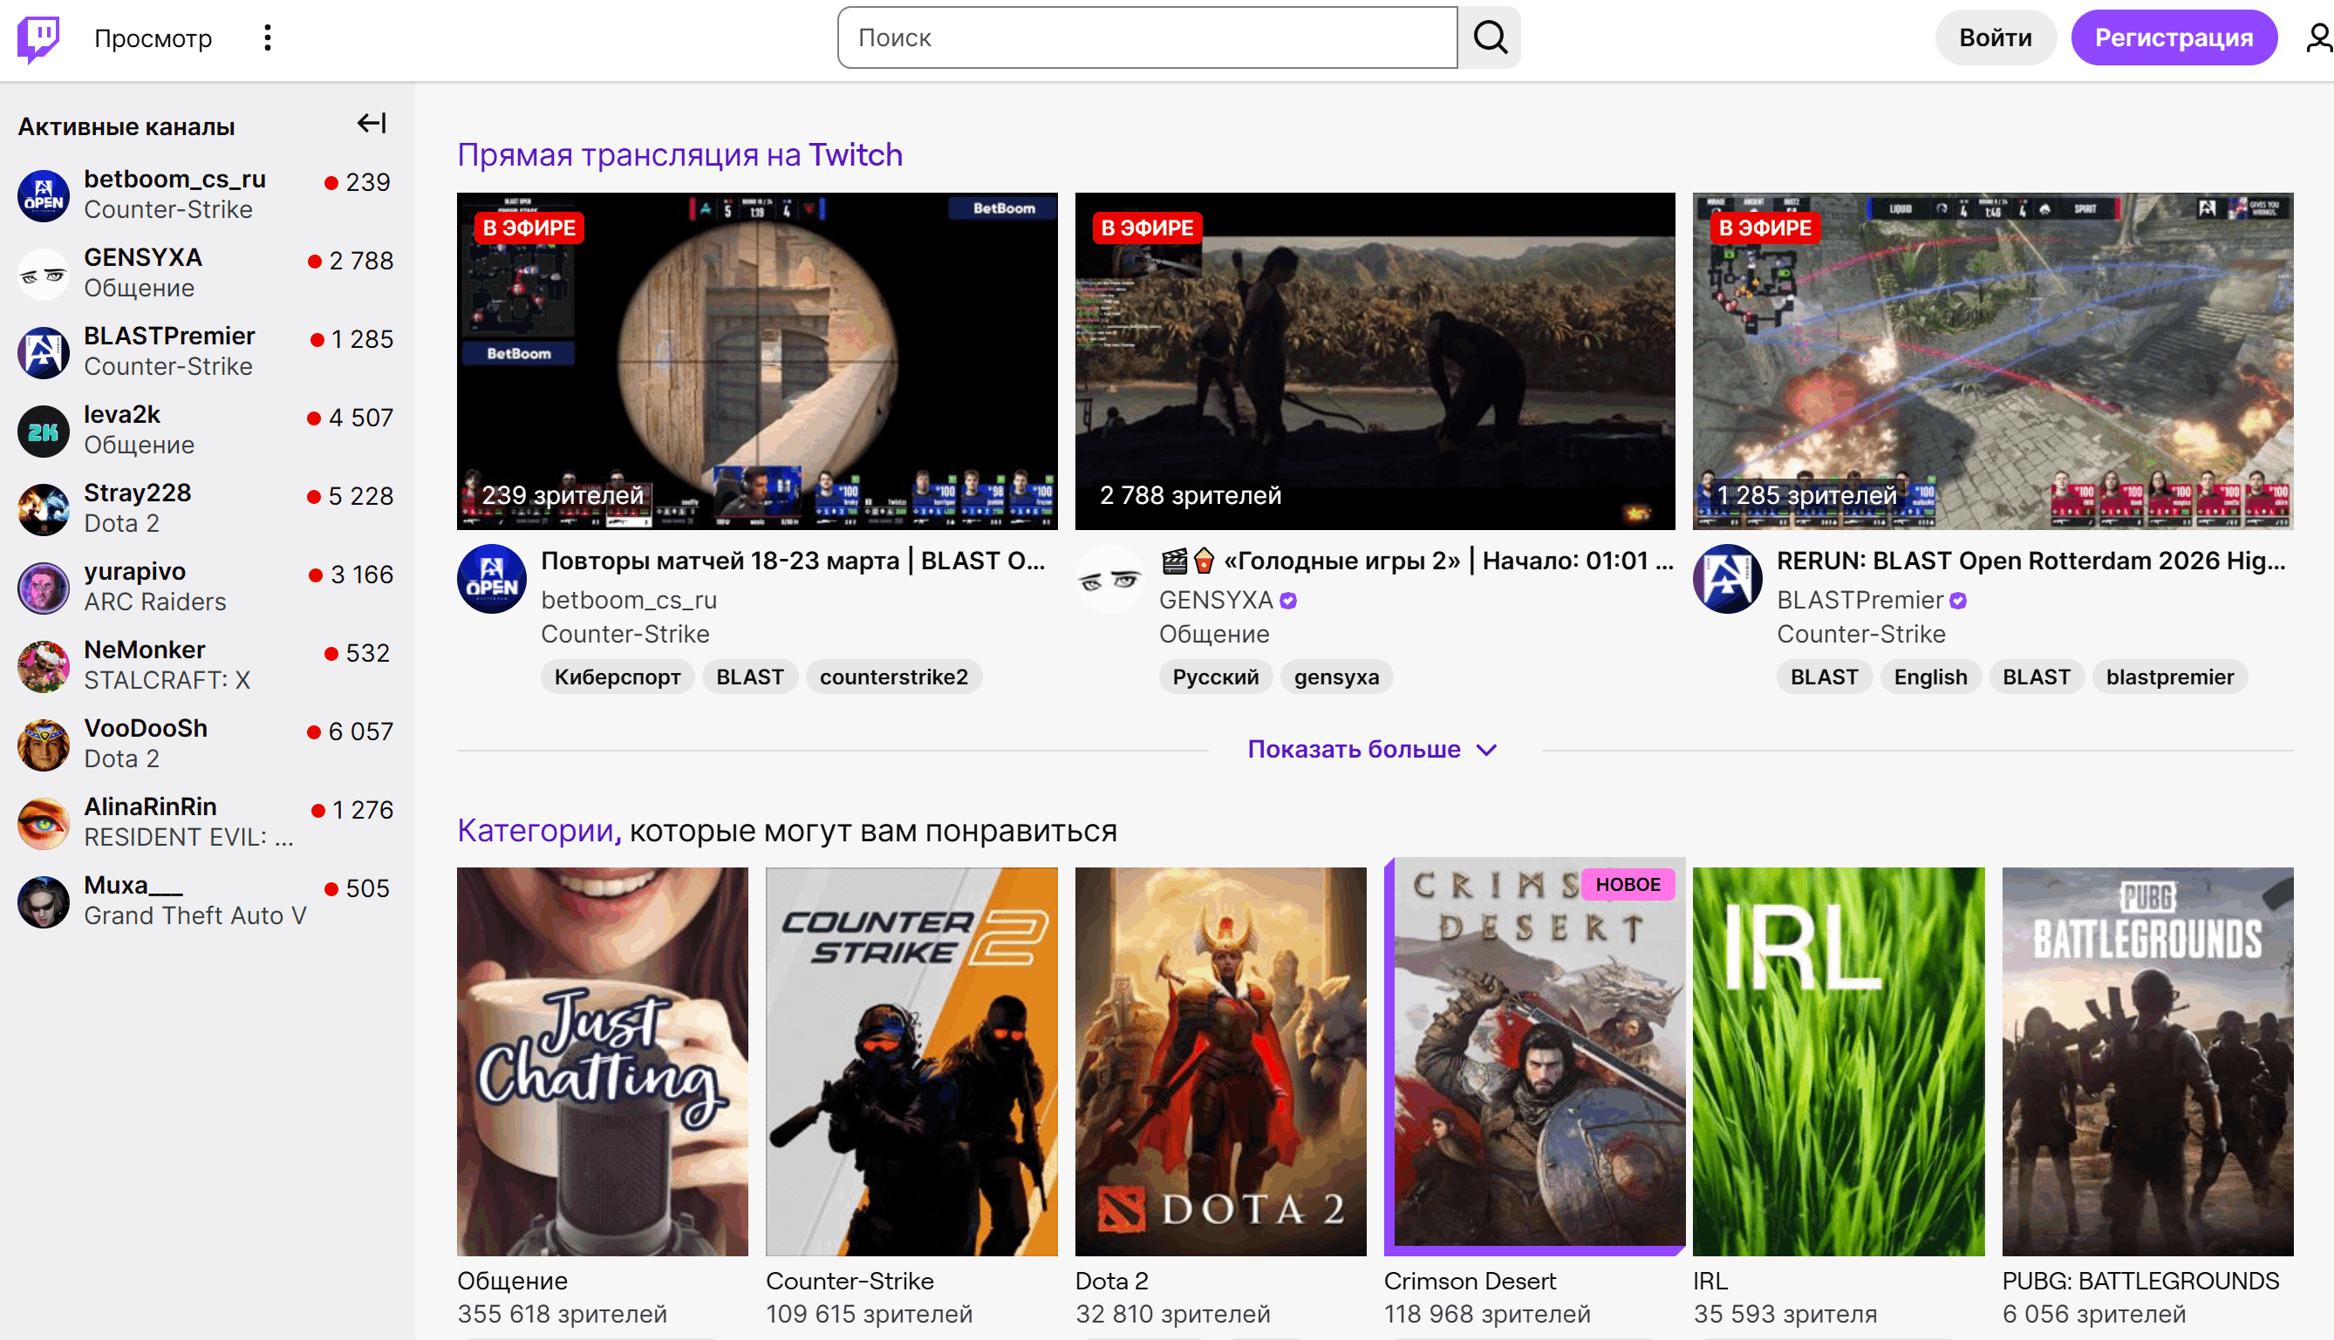Click the Muxa___ channel avatar
Viewport: 2334px width, 1340px height.
43,901
